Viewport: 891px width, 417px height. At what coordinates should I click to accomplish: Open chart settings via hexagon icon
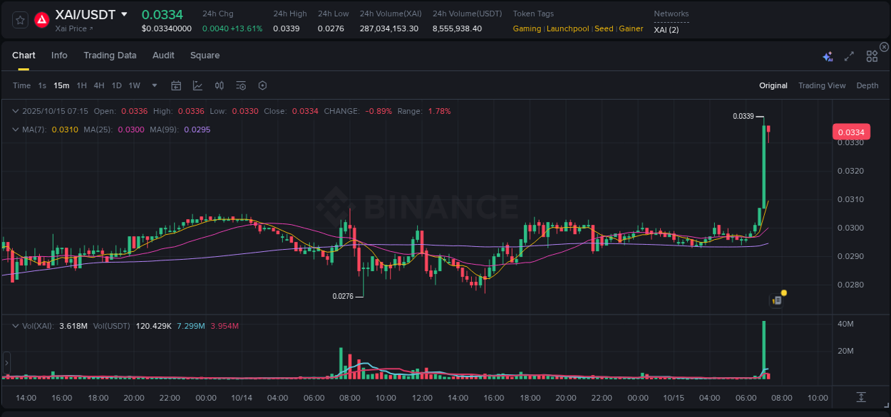262,85
